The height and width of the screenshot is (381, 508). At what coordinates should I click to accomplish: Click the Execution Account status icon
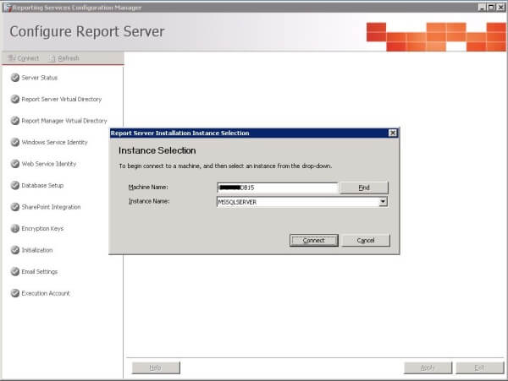pos(15,293)
